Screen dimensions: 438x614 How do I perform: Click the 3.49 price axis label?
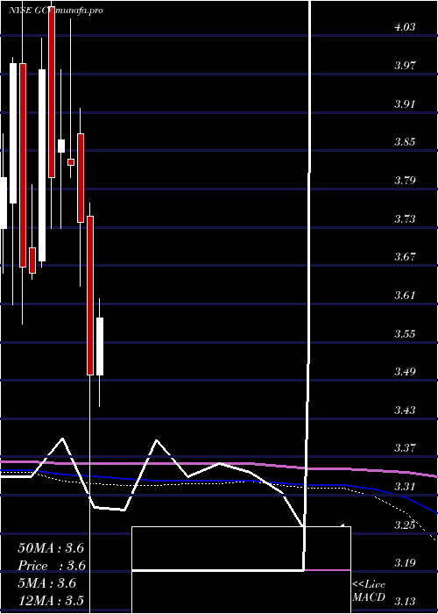[x=405, y=371]
